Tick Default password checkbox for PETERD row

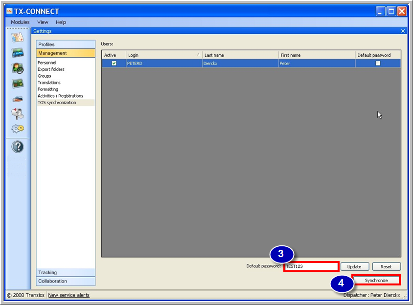point(378,63)
